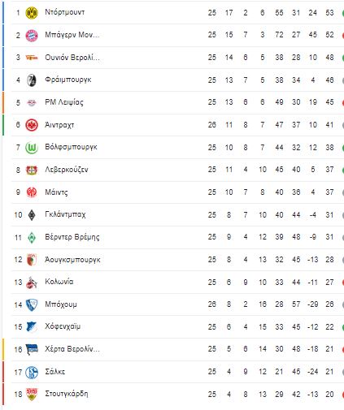Select the Άουγκσμπουργκ team row name
The height and width of the screenshot is (410, 344).
coord(72,260)
